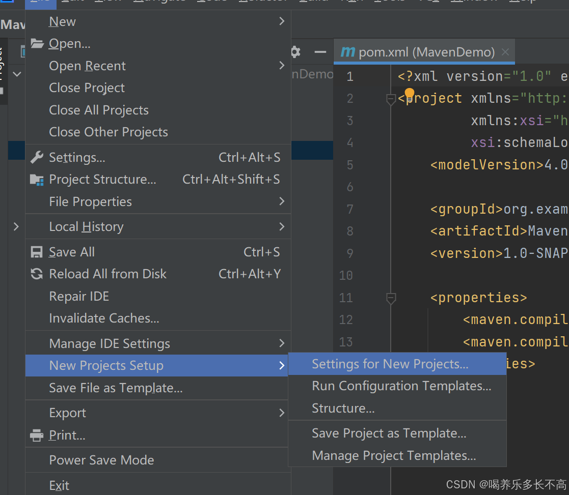Click line number 5 in editor gutter
The height and width of the screenshot is (495, 569).
point(350,165)
